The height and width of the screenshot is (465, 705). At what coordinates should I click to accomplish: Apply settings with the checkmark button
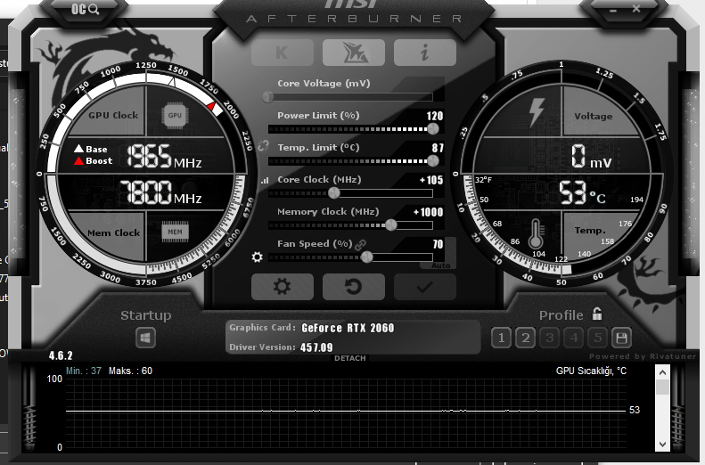tap(425, 287)
